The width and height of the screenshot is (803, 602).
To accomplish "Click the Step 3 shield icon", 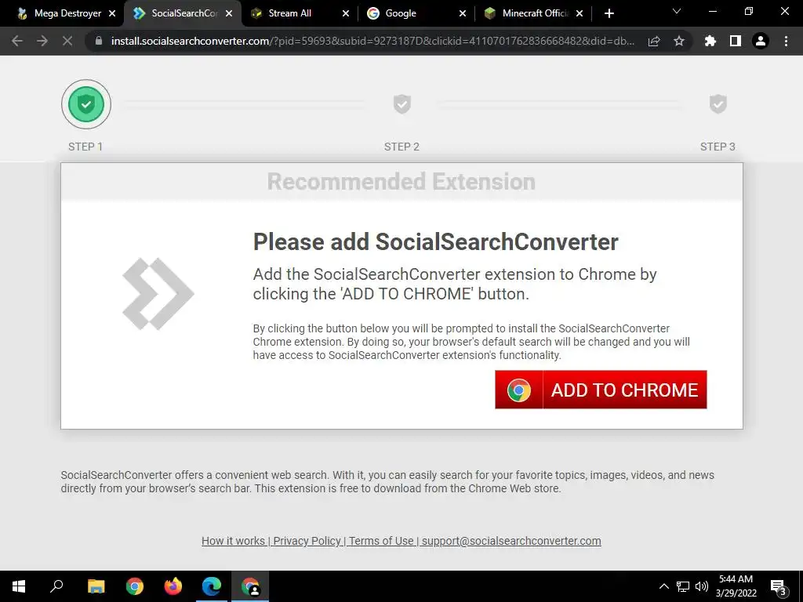I will point(718,104).
